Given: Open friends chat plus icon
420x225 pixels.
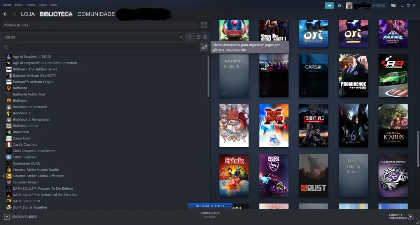Looking at the screenshot, I should 411,217.
